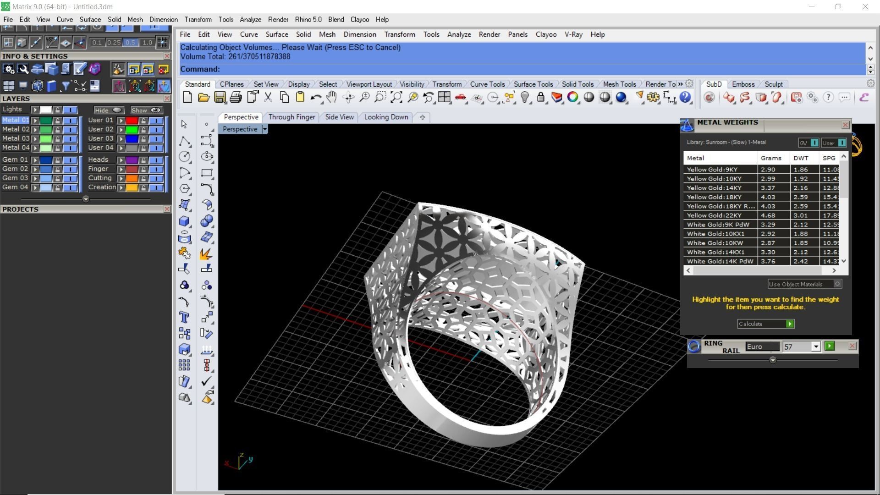880x495 pixels.
Task: Select the Pan hand tool
Action: 331,97
